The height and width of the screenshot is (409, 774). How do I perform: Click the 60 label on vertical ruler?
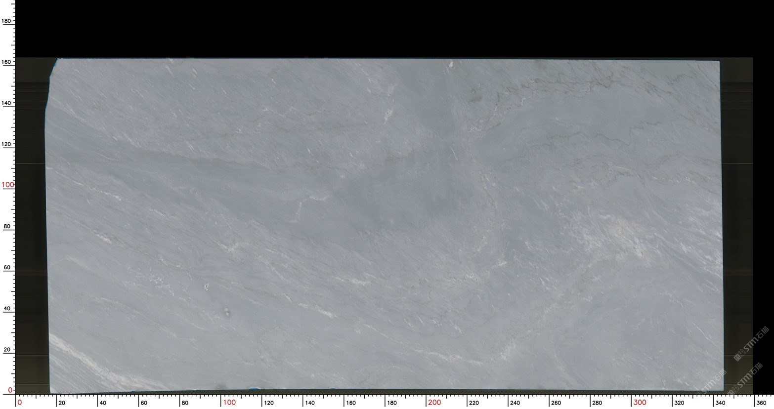[8, 267]
